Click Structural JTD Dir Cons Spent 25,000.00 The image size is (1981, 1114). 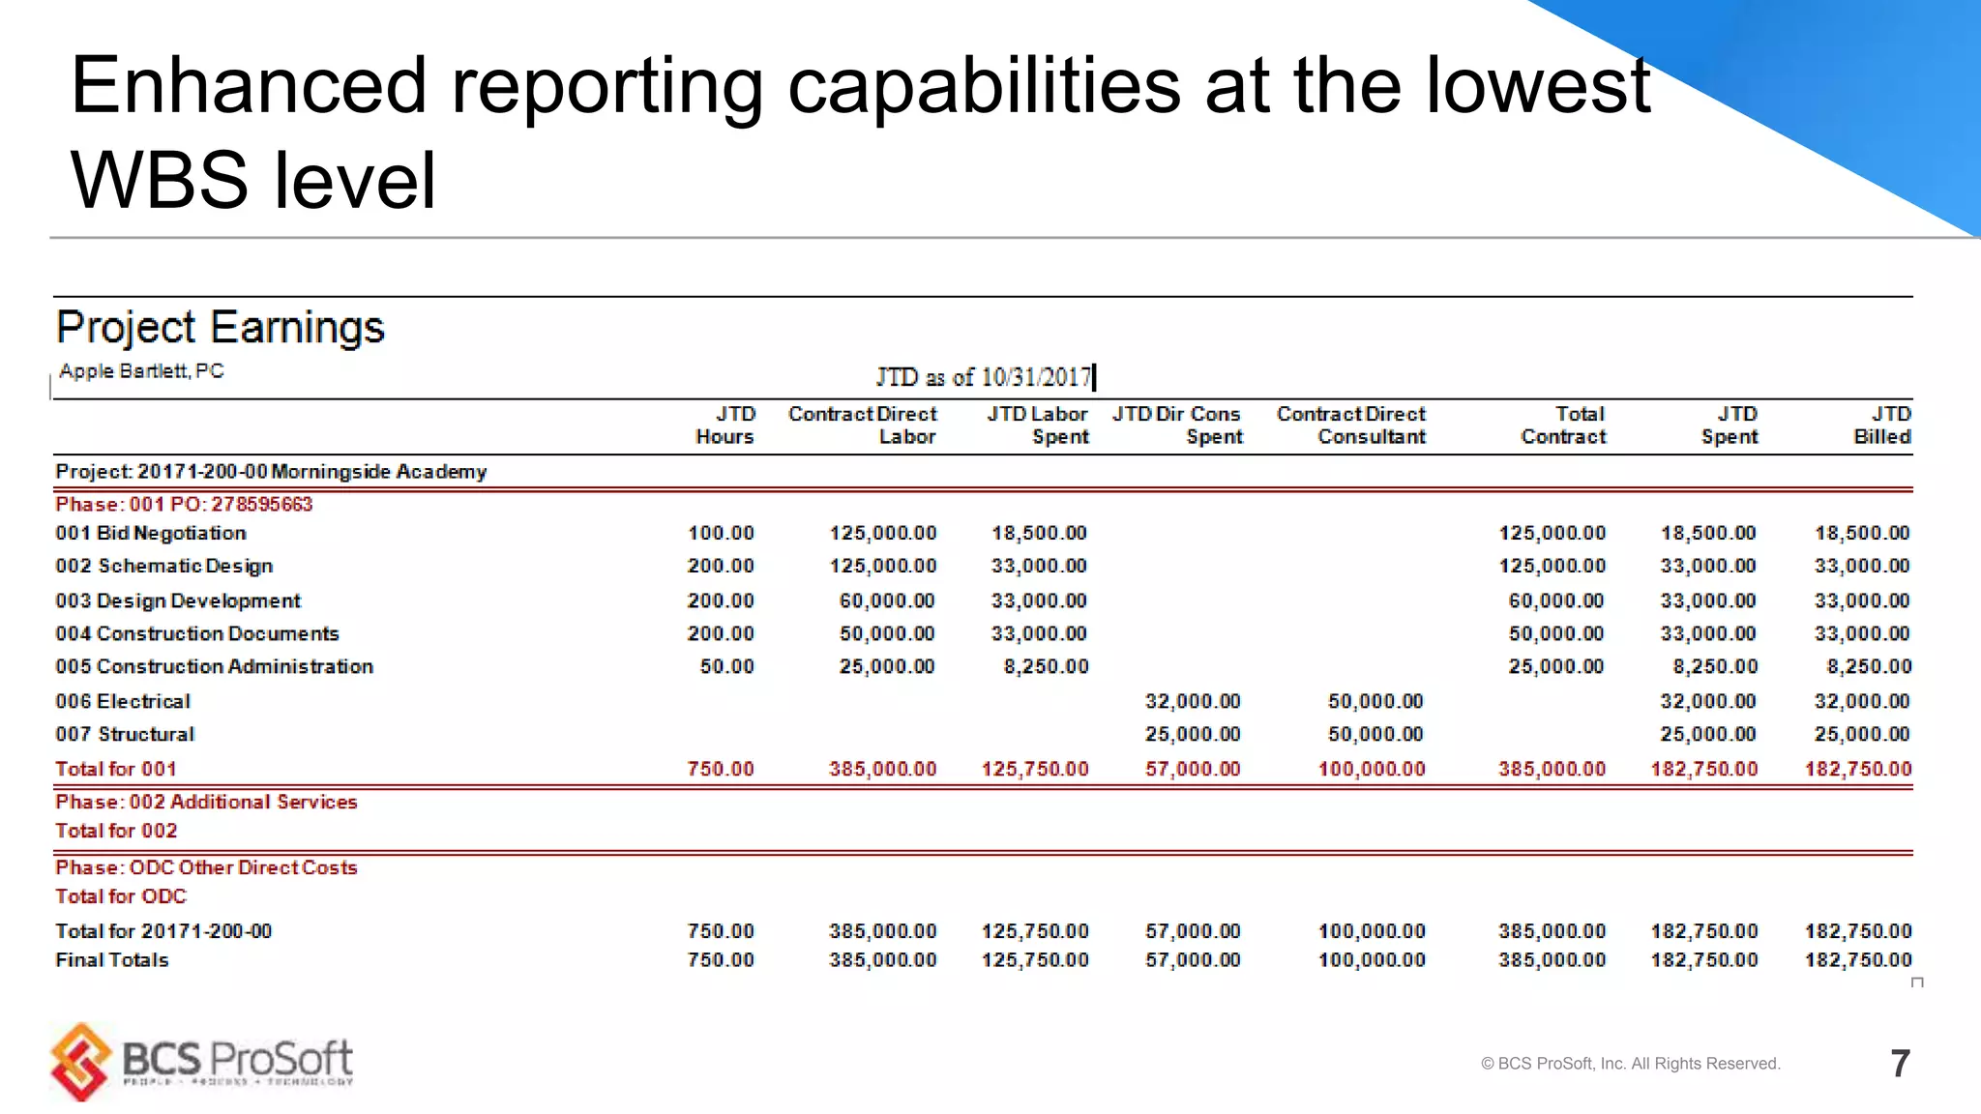1194,735
